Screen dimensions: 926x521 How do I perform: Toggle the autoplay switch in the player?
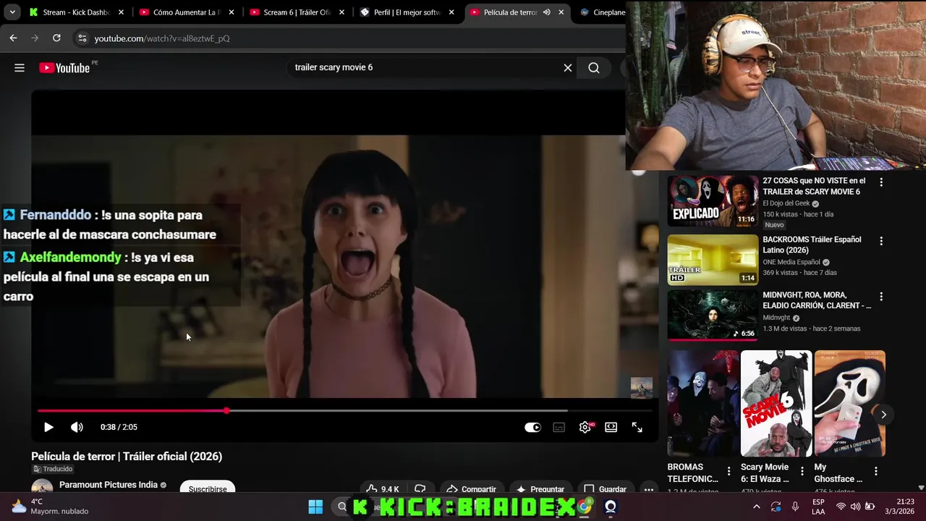coord(532,427)
